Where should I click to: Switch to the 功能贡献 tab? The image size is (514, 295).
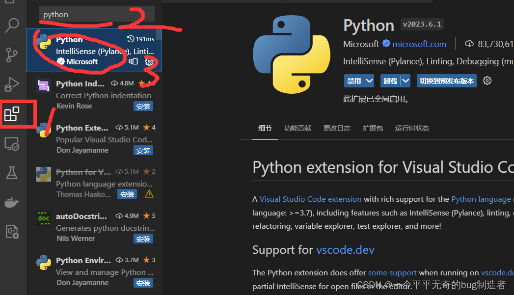pos(298,128)
